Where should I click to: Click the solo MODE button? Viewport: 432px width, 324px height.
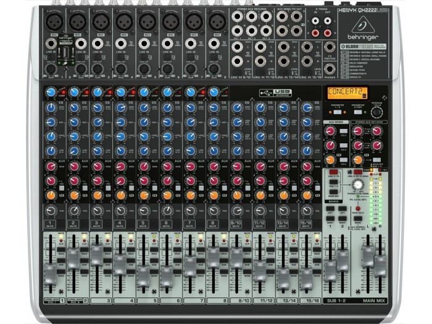357,218
